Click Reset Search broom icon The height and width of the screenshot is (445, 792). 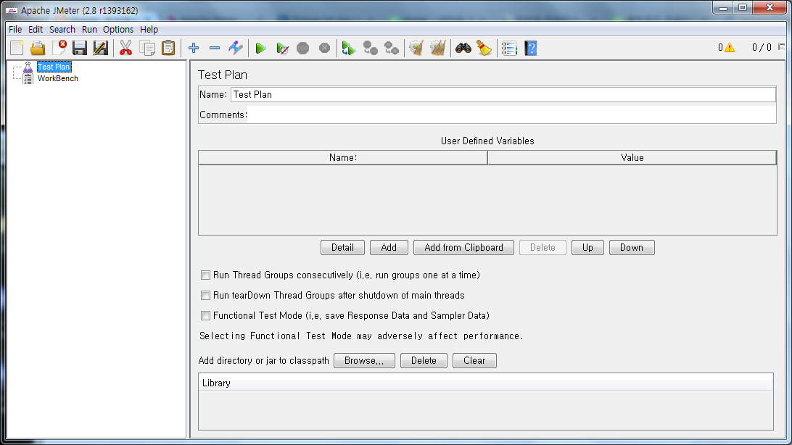pyautogui.click(x=484, y=48)
